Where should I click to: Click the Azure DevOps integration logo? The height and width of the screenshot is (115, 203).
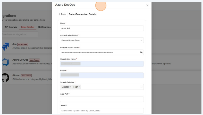[5, 62]
